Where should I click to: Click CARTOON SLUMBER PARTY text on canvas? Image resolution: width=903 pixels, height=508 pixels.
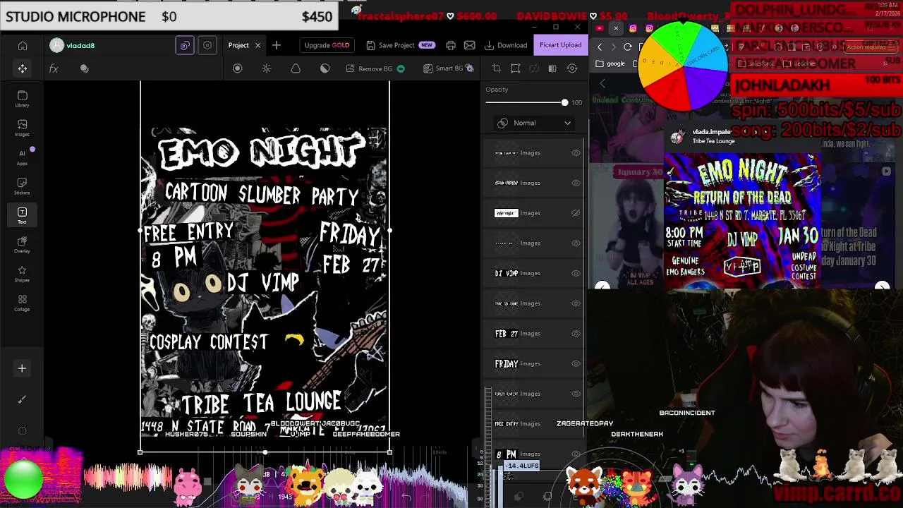point(262,194)
